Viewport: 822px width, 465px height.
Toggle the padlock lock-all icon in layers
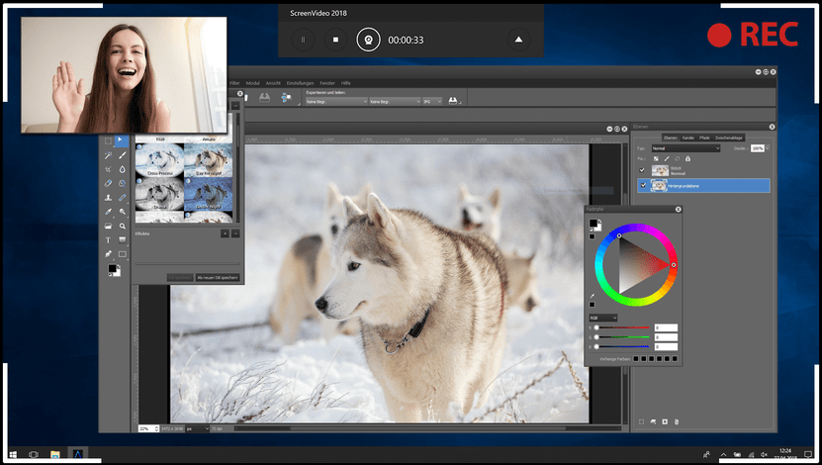click(687, 158)
